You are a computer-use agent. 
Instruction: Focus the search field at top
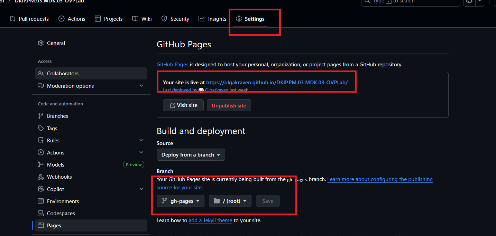pyautogui.click(x=411, y=2)
